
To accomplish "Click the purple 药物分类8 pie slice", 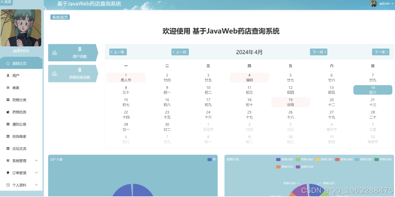I will (x=301, y=190).
